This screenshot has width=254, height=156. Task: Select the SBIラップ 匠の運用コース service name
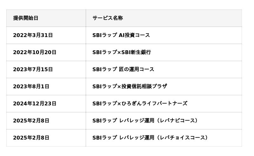click(x=123, y=69)
